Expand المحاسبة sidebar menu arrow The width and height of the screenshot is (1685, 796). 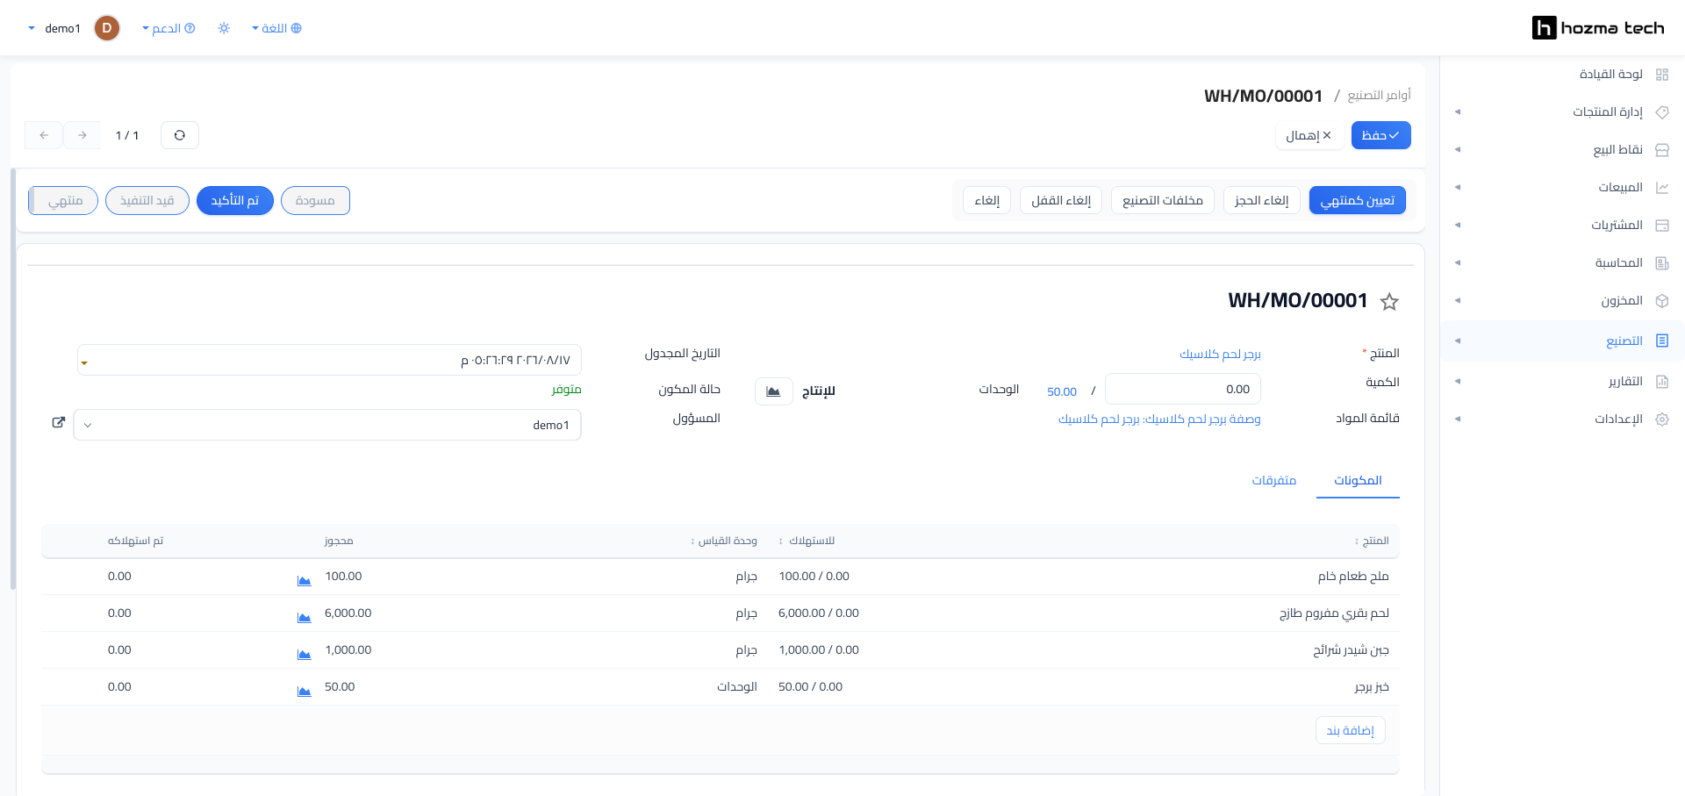pos(1458,263)
